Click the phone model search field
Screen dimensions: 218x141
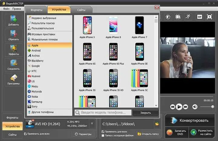coord(103,113)
